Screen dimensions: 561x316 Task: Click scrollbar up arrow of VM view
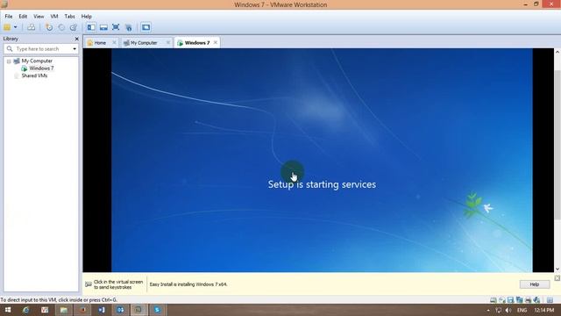pos(557,53)
